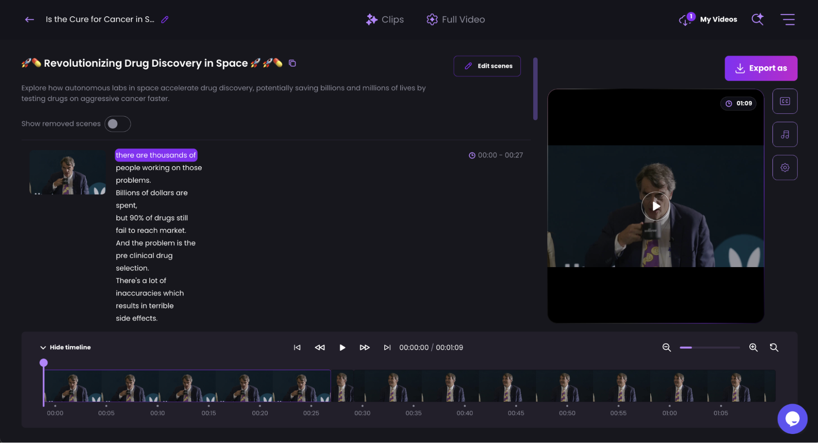Open search with the magic search icon
Screen dimensions: 818x443
[x=757, y=19]
